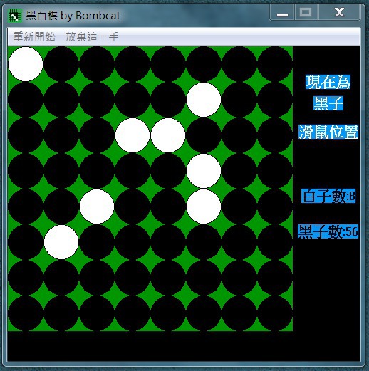The width and height of the screenshot is (369, 371).
Task: Click the 黑子數:56 black count label
Action: point(328,231)
